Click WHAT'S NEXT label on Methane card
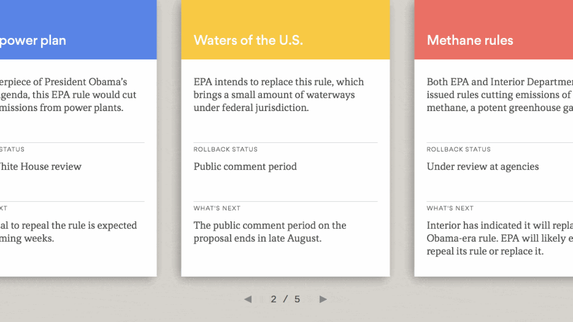Viewport: 573px width, 322px height. point(450,208)
